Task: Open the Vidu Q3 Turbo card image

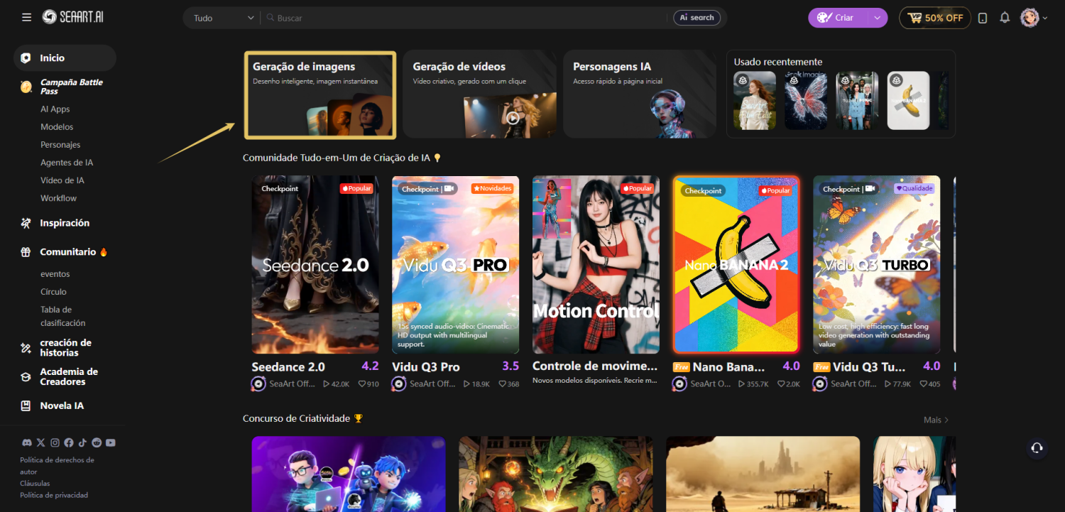Action: click(876, 265)
